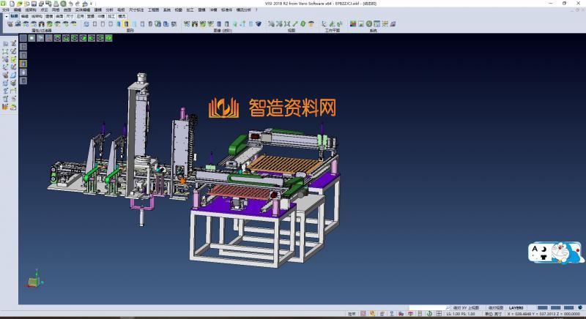
Task: Open the 文件 menu
Action: 6,10
